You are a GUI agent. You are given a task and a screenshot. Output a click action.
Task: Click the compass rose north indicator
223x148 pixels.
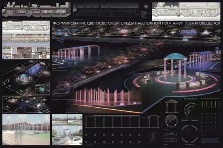coord(146,6)
